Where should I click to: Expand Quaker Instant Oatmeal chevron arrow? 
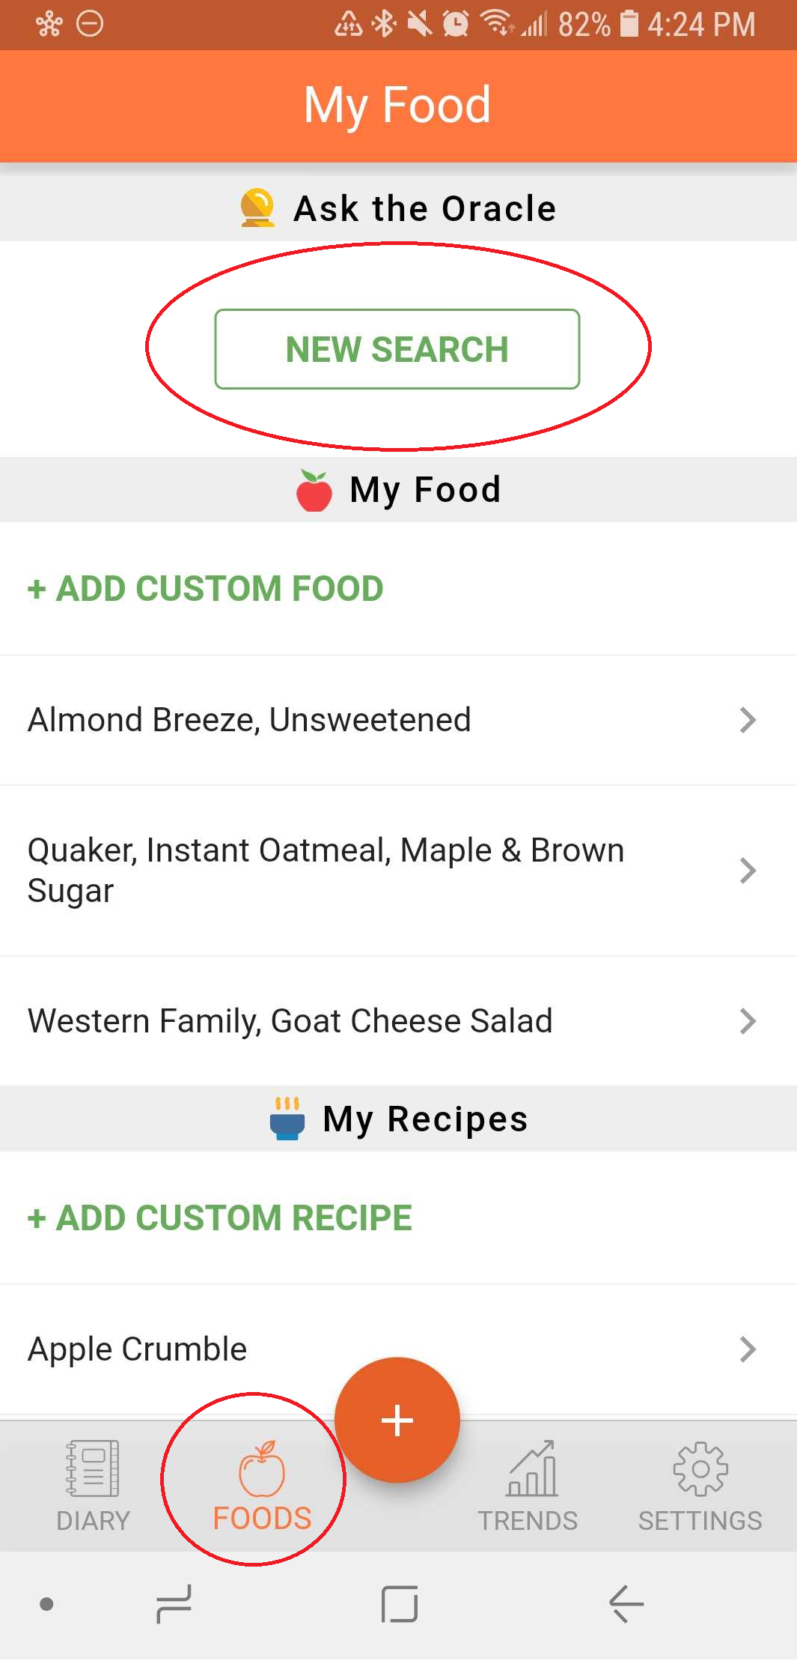pos(747,871)
